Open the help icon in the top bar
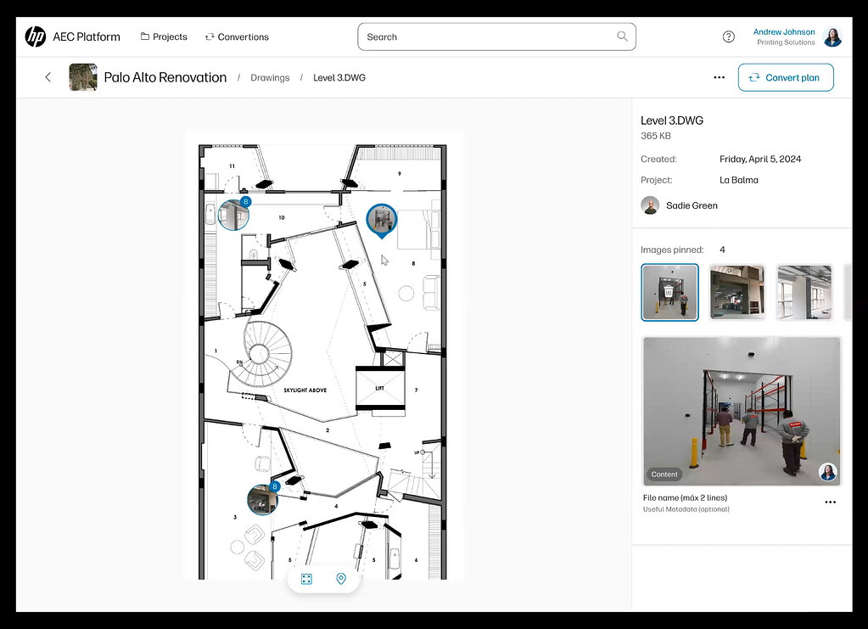Image resolution: width=868 pixels, height=629 pixels. coord(728,37)
